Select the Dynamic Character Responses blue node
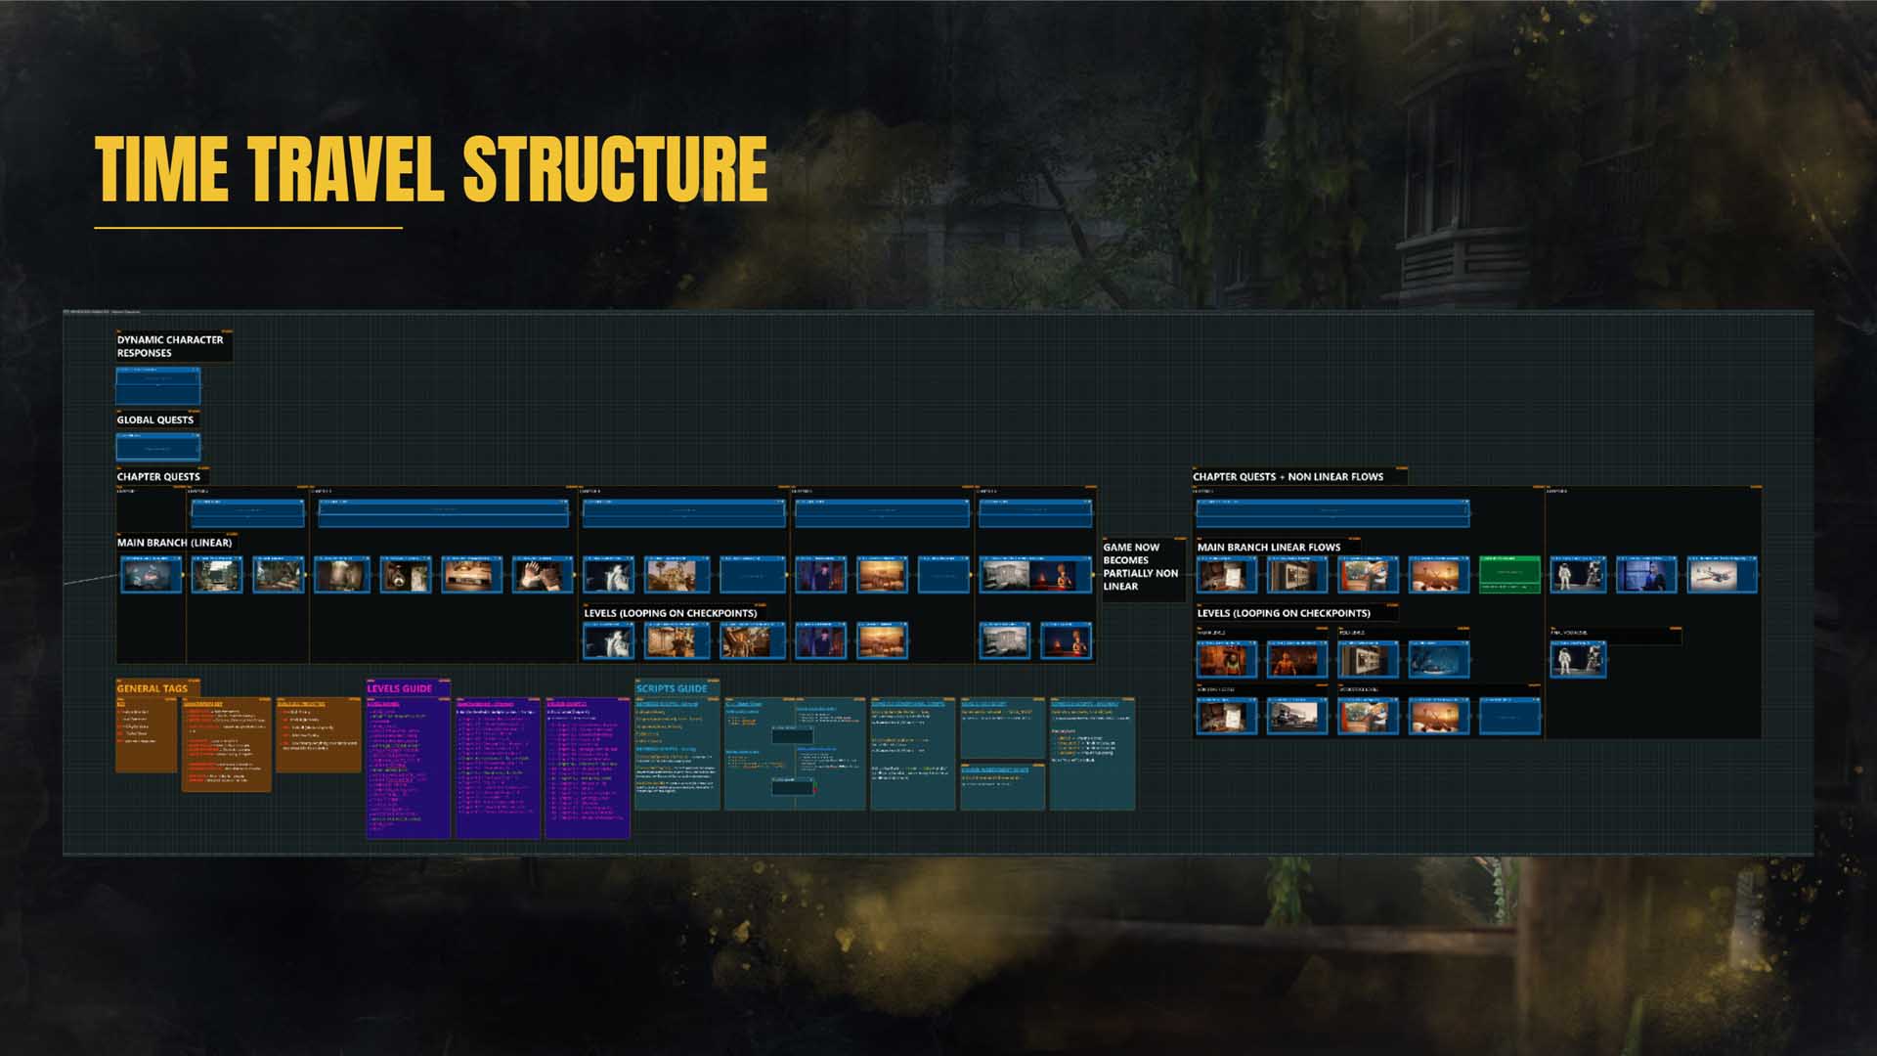Viewport: 1877px width, 1056px height. click(x=158, y=386)
